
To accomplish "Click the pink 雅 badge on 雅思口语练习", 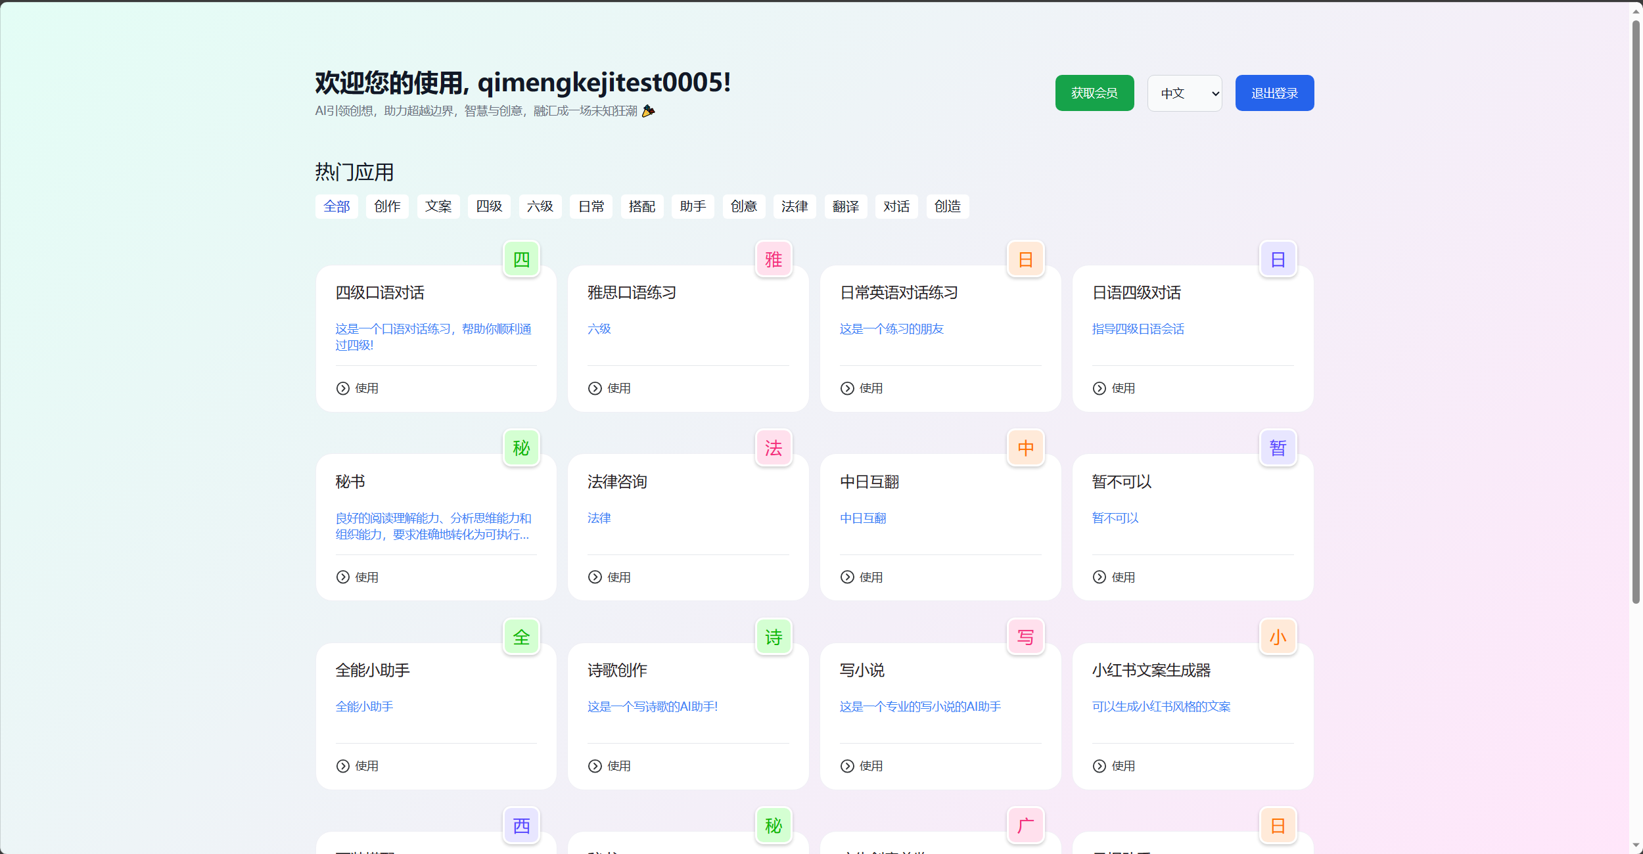I will tap(774, 259).
